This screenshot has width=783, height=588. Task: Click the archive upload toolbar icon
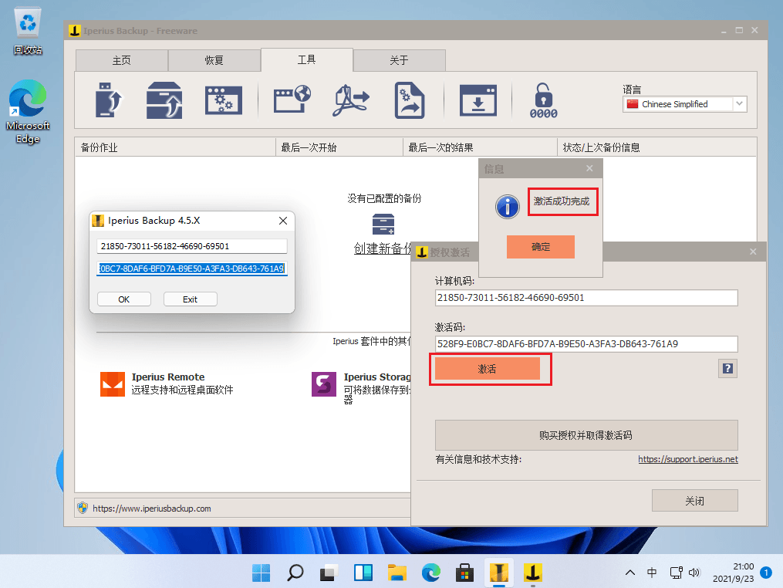tap(164, 100)
